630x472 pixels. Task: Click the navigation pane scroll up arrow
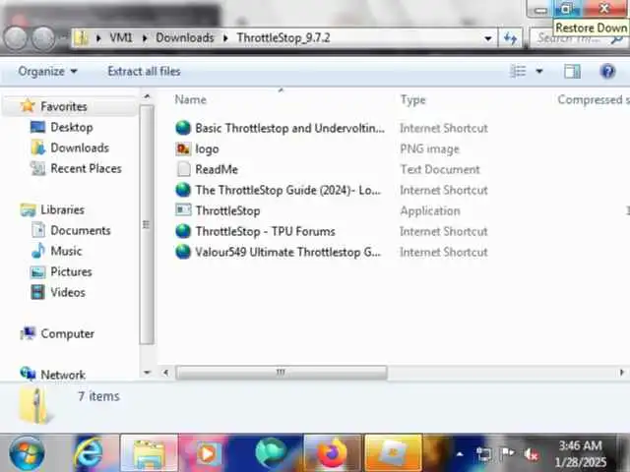(x=147, y=96)
